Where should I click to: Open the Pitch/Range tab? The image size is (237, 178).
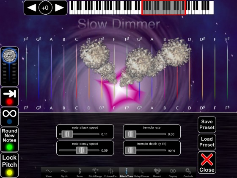pos(95,172)
